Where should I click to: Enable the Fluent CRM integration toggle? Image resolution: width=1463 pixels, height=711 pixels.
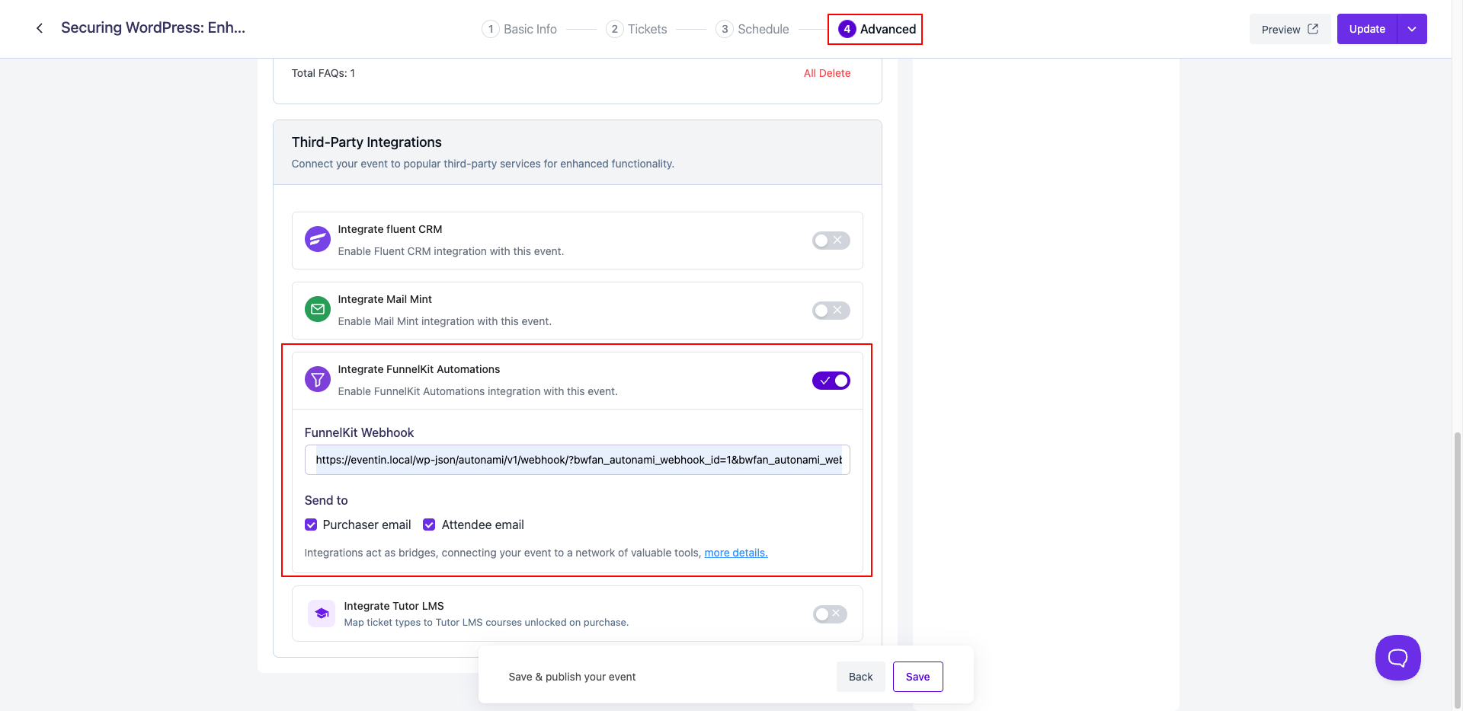[831, 241]
